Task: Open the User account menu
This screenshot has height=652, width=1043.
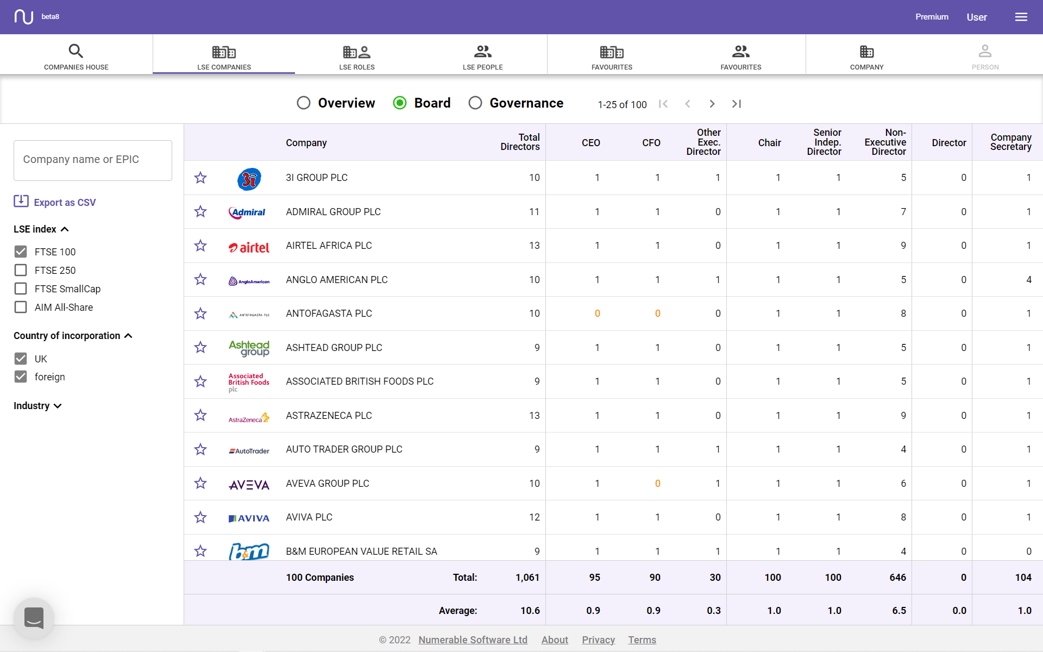Action: (977, 17)
